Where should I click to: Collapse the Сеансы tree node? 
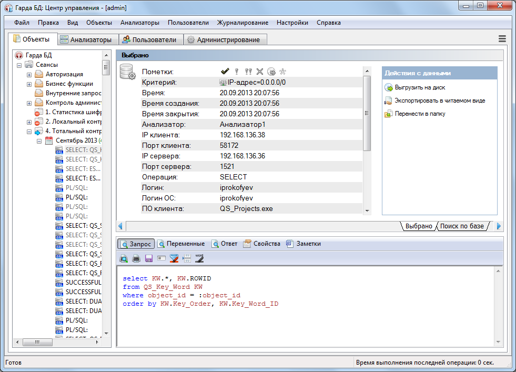click(x=20, y=65)
